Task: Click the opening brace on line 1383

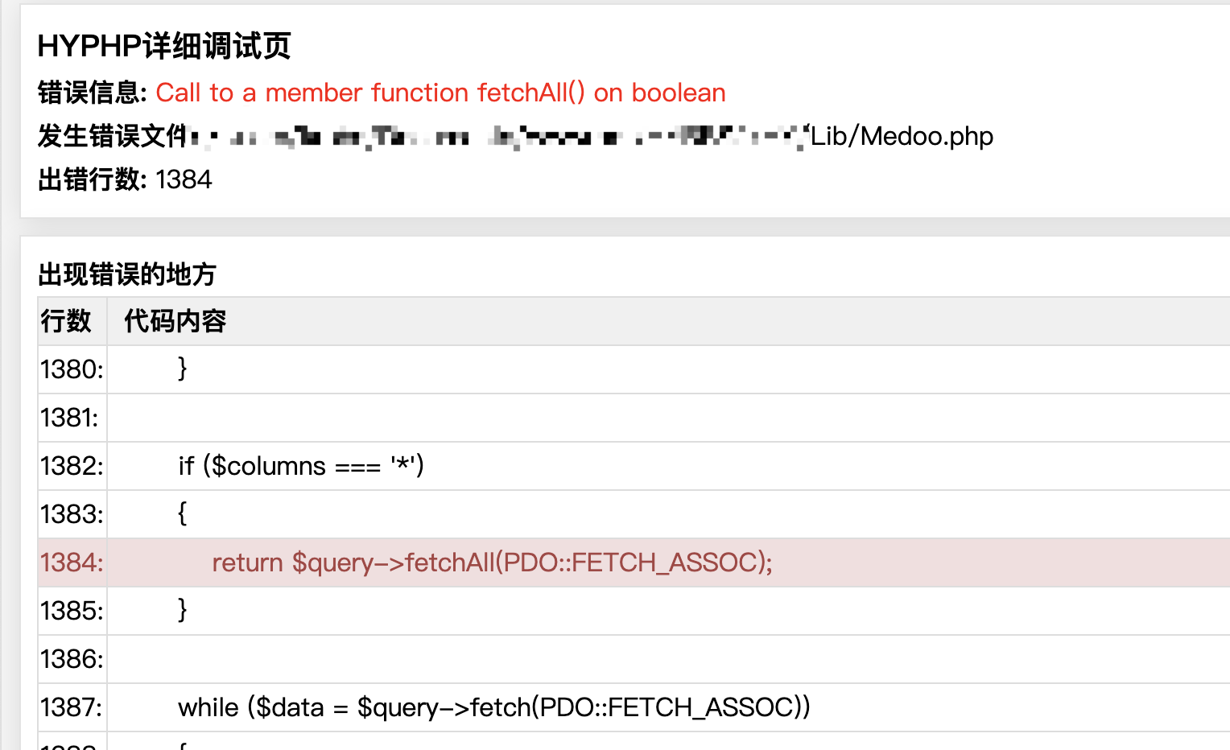Action: coord(182,513)
